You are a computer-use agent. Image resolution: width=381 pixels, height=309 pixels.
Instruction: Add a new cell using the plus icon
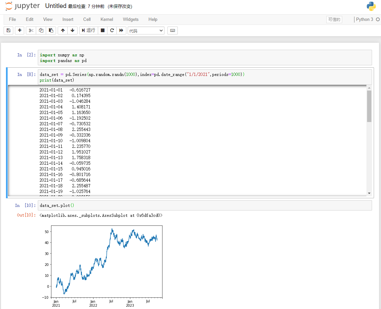[x=19, y=30]
